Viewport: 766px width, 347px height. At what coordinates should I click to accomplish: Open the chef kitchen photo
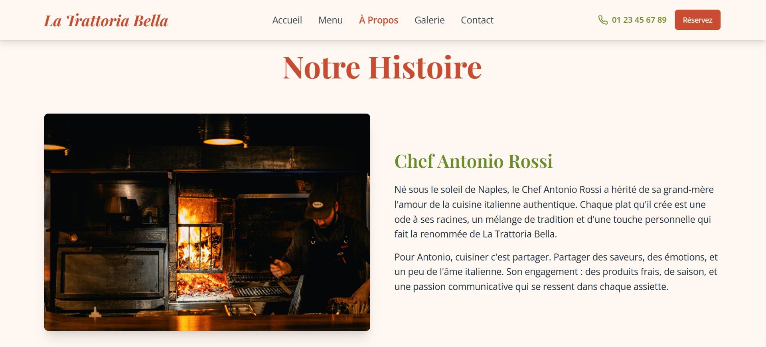[207, 222]
